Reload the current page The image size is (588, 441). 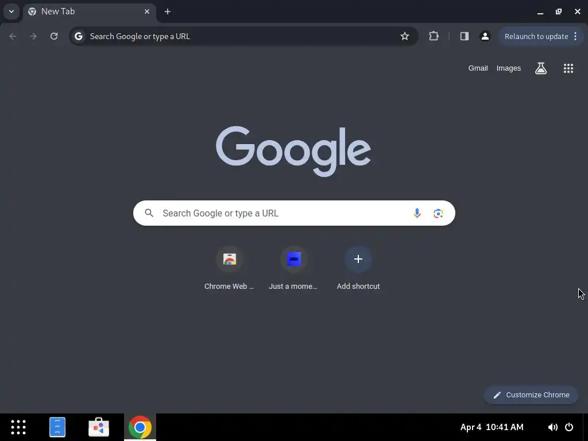[x=54, y=36]
